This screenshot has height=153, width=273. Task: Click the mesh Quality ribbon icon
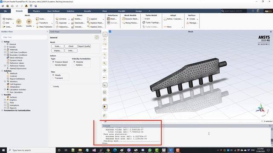tap(29, 22)
